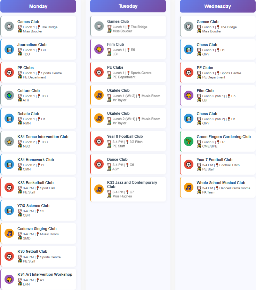The width and height of the screenshot is (256, 290).
Task: Click the Y7/8 Science Club title
Action: [33, 206]
